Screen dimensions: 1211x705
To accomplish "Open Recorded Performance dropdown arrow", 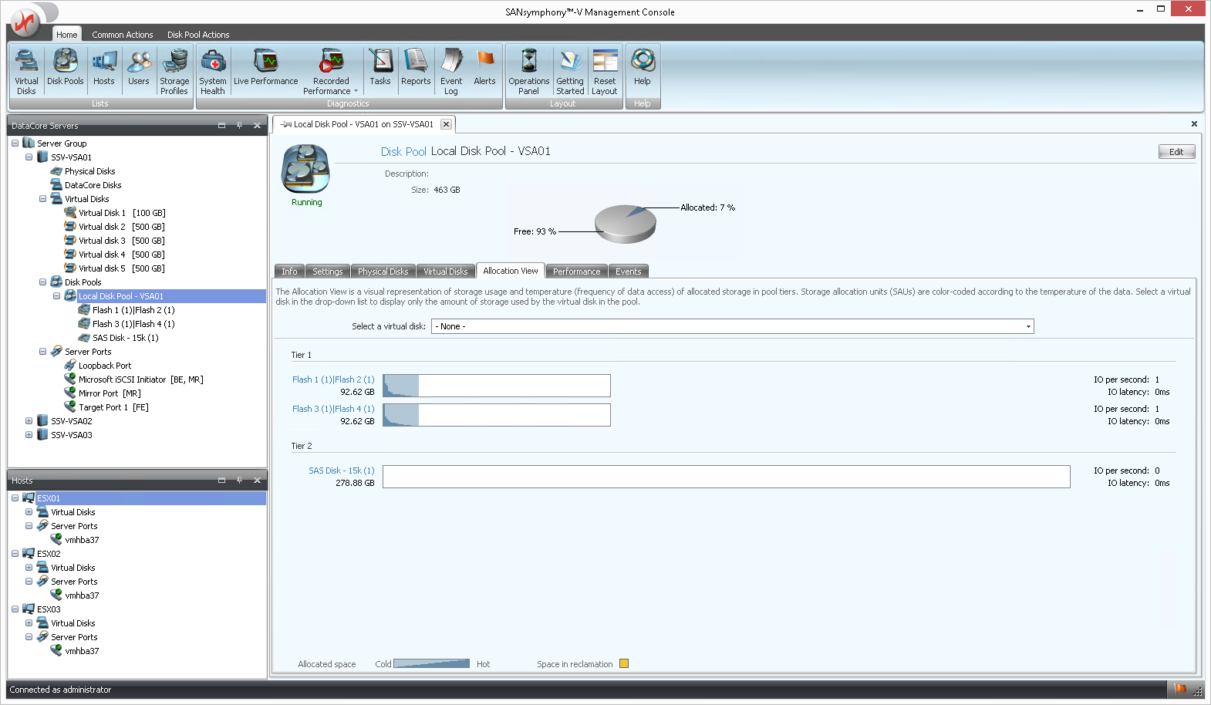I will pyautogui.click(x=356, y=91).
